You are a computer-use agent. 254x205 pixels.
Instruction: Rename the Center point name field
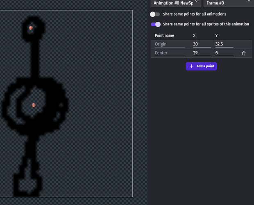click(x=169, y=53)
